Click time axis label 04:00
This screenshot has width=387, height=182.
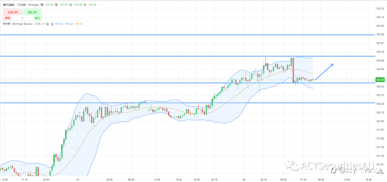[109, 179]
